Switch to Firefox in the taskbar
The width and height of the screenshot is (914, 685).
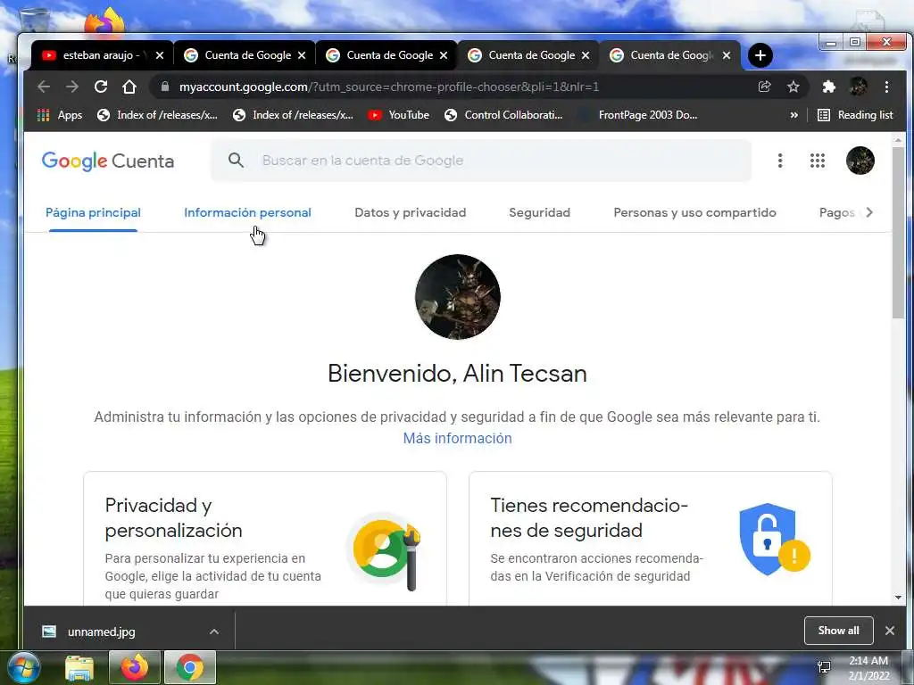click(135, 667)
